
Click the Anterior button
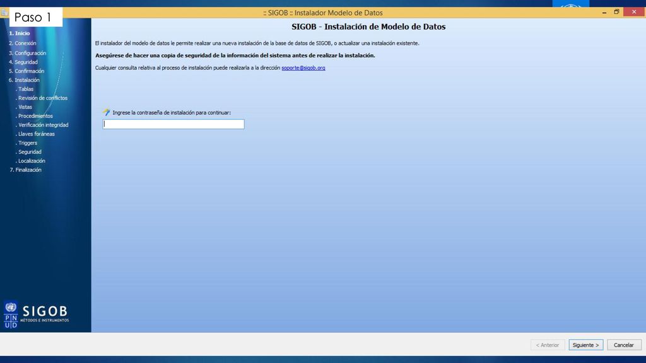pos(548,345)
